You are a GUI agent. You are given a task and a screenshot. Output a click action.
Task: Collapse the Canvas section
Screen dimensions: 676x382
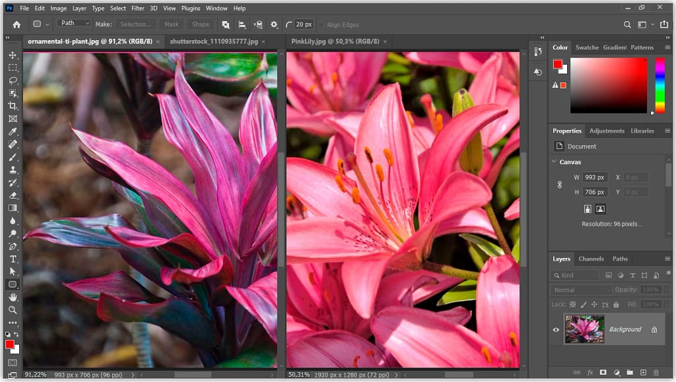coord(554,162)
